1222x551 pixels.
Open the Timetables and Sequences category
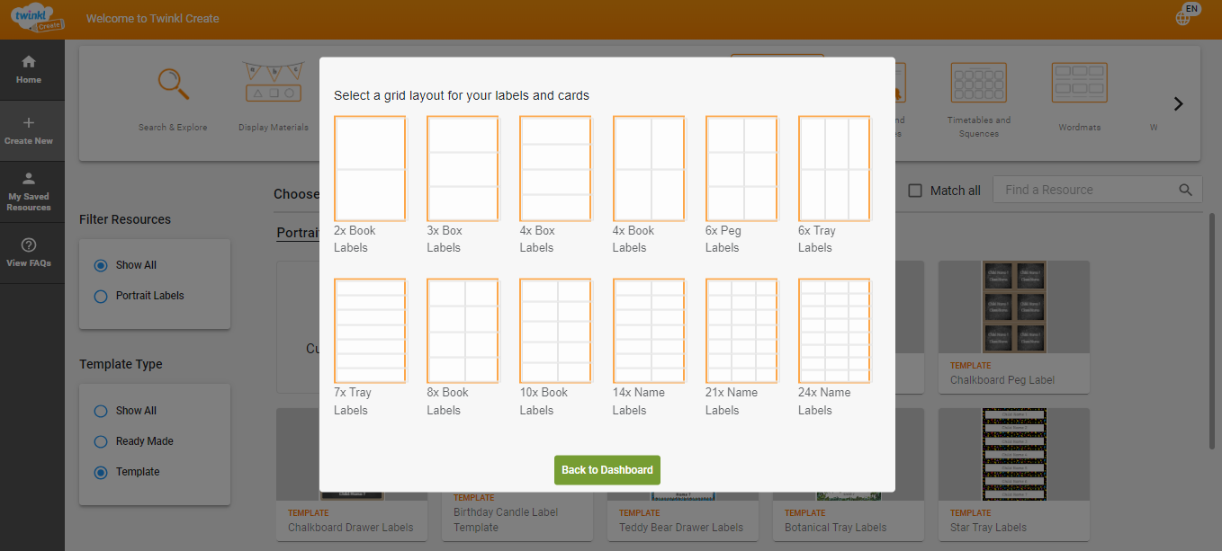click(978, 84)
